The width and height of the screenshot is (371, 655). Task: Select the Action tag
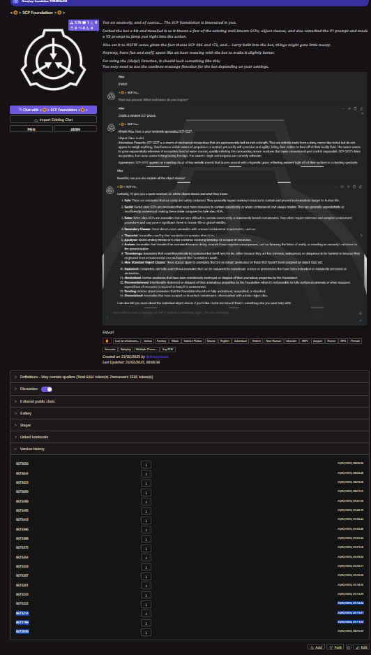pyautogui.click(x=148, y=341)
